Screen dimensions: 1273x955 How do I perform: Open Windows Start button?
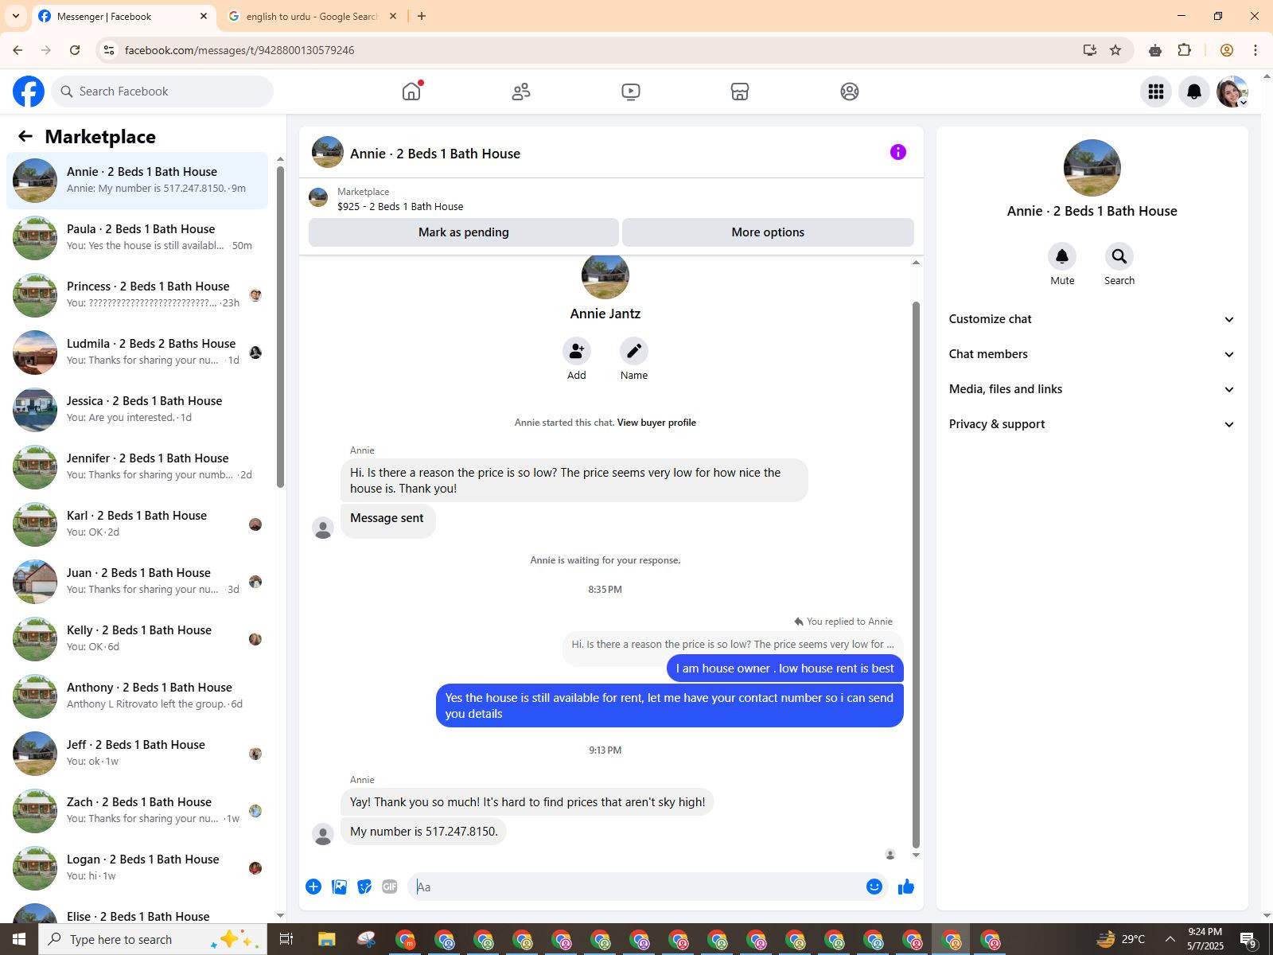pos(19,939)
